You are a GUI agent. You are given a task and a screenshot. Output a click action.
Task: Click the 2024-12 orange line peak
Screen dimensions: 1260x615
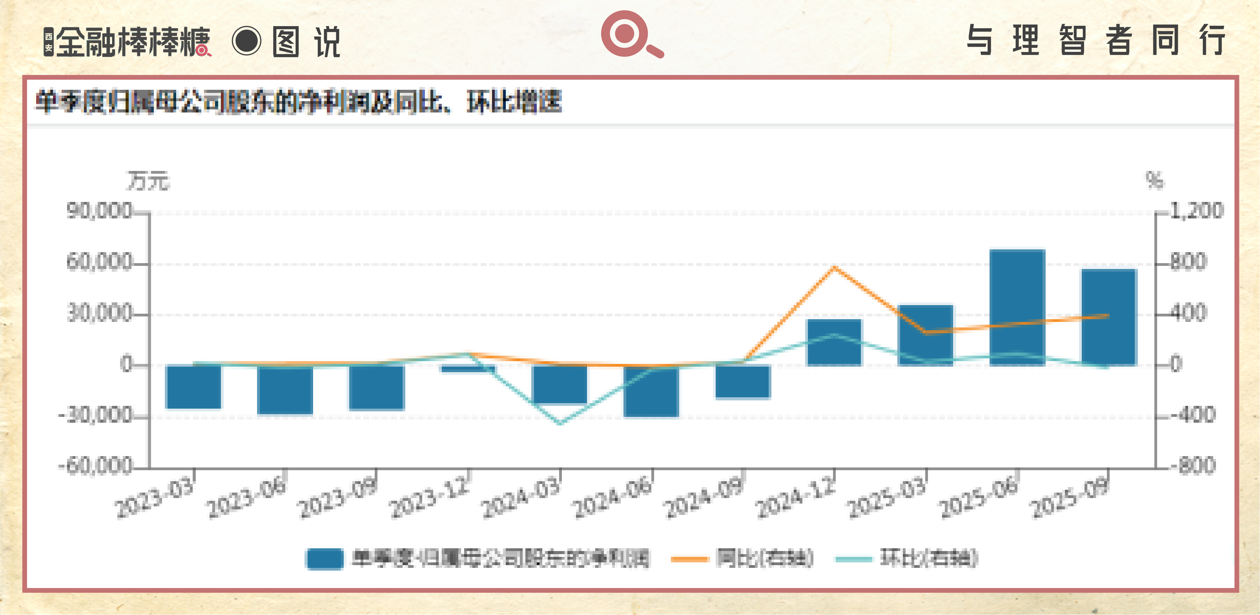pos(834,267)
